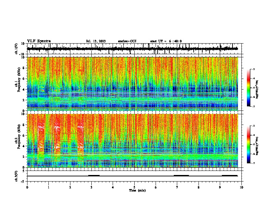Click time axis tick label "6"

(x=156, y=187)
